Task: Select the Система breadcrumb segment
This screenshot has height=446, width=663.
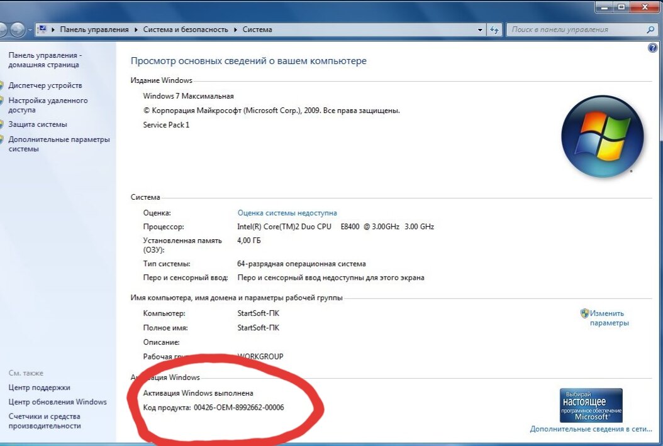Action: [257, 30]
